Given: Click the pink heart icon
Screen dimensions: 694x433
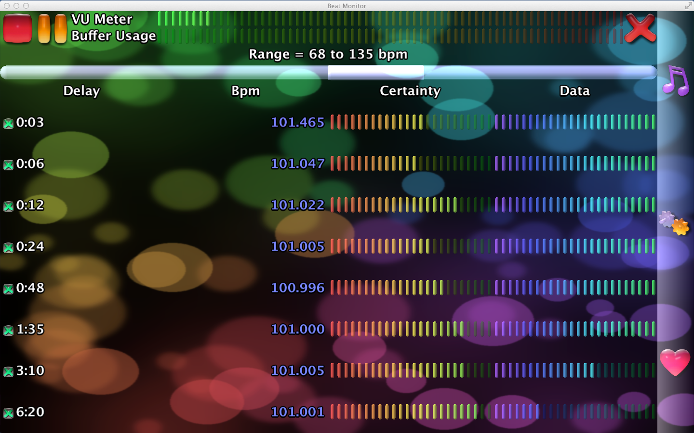Looking at the screenshot, I should click(x=675, y=362).
